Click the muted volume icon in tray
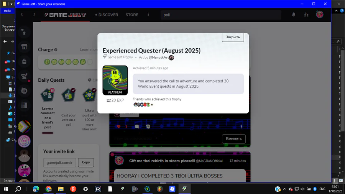345x194 pixels. pyautogui.click(x=302, y=189)
